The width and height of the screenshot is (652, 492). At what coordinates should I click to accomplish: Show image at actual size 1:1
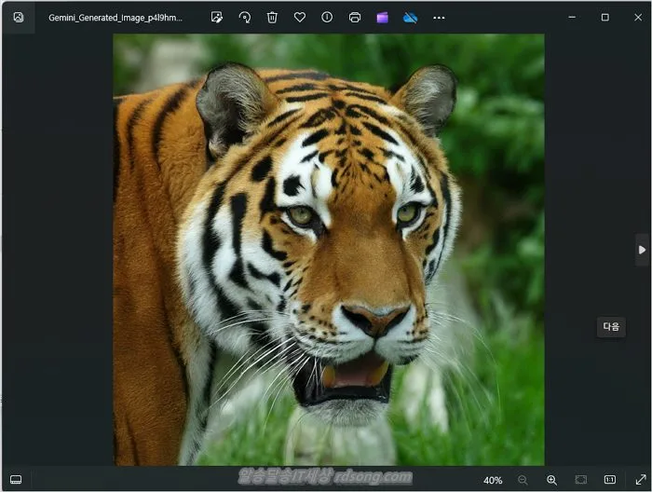point(610,480)
